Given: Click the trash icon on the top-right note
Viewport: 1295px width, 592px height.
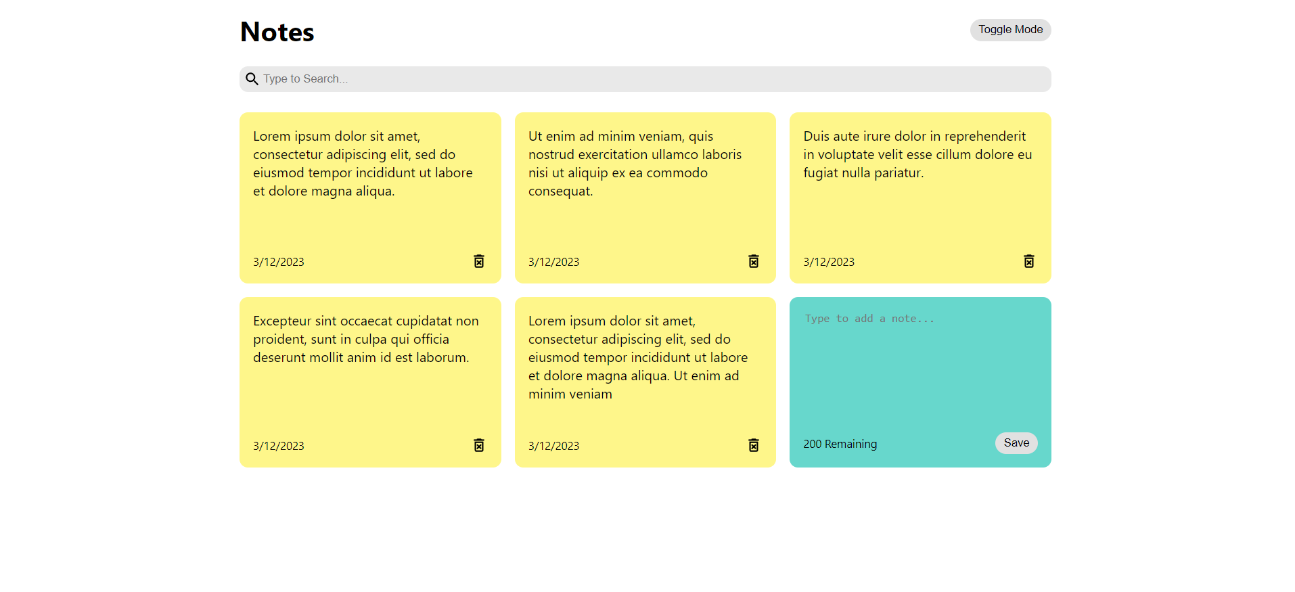Looking at the screenshot, I should pos(1029,261).
